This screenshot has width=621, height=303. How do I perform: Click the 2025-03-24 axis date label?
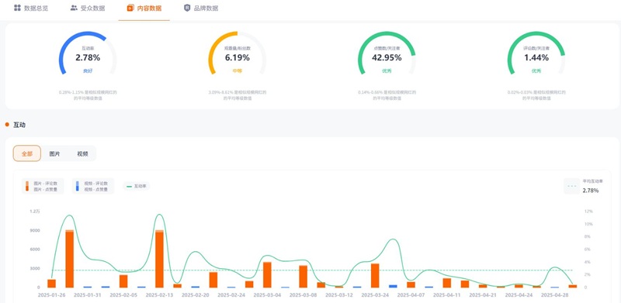[375, 295]
